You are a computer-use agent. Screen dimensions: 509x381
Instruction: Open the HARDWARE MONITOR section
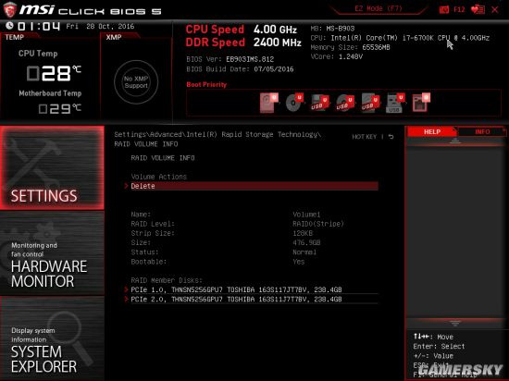52,252
